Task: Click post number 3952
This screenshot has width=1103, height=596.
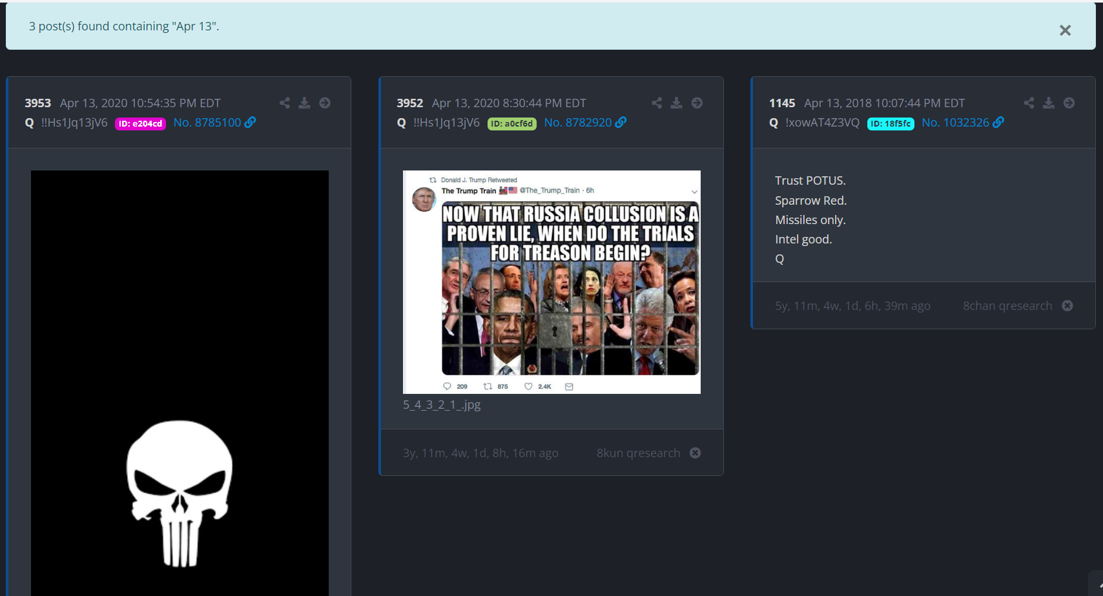Action: (409, 103)
